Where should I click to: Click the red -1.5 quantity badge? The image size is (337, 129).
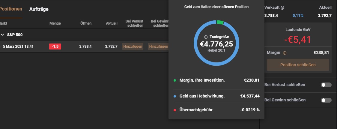(x=55, y=46)
